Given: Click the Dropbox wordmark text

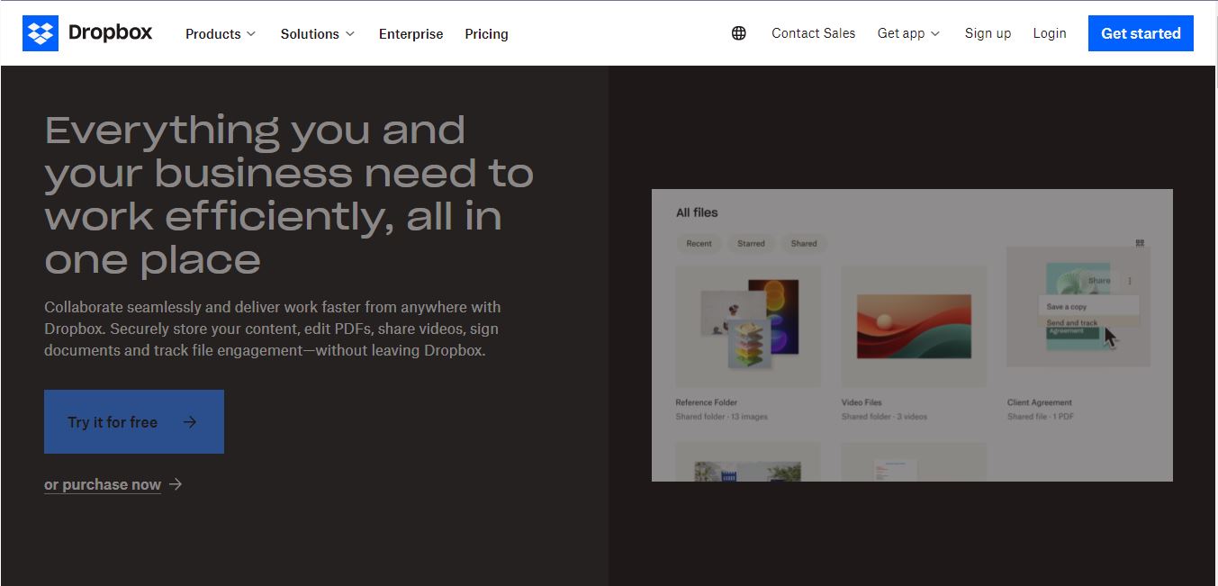Looking at the screenshot, I should (x=110, y=33).
